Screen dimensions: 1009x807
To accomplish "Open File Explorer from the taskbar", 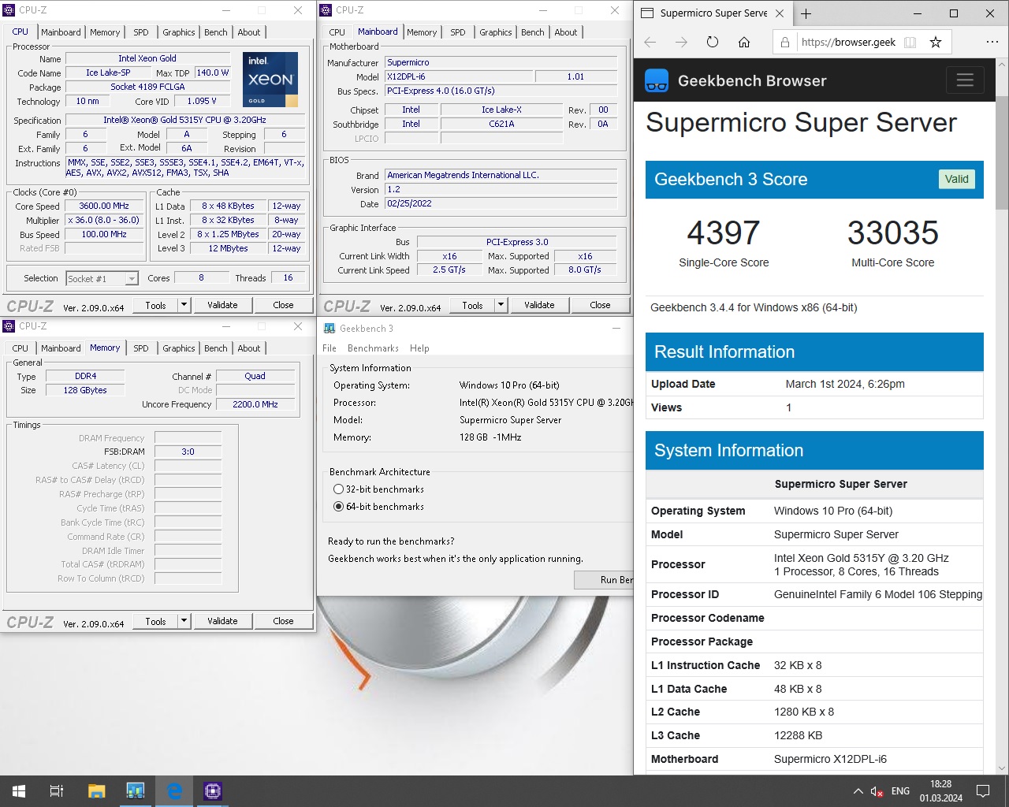I will (x=96, y=791).
